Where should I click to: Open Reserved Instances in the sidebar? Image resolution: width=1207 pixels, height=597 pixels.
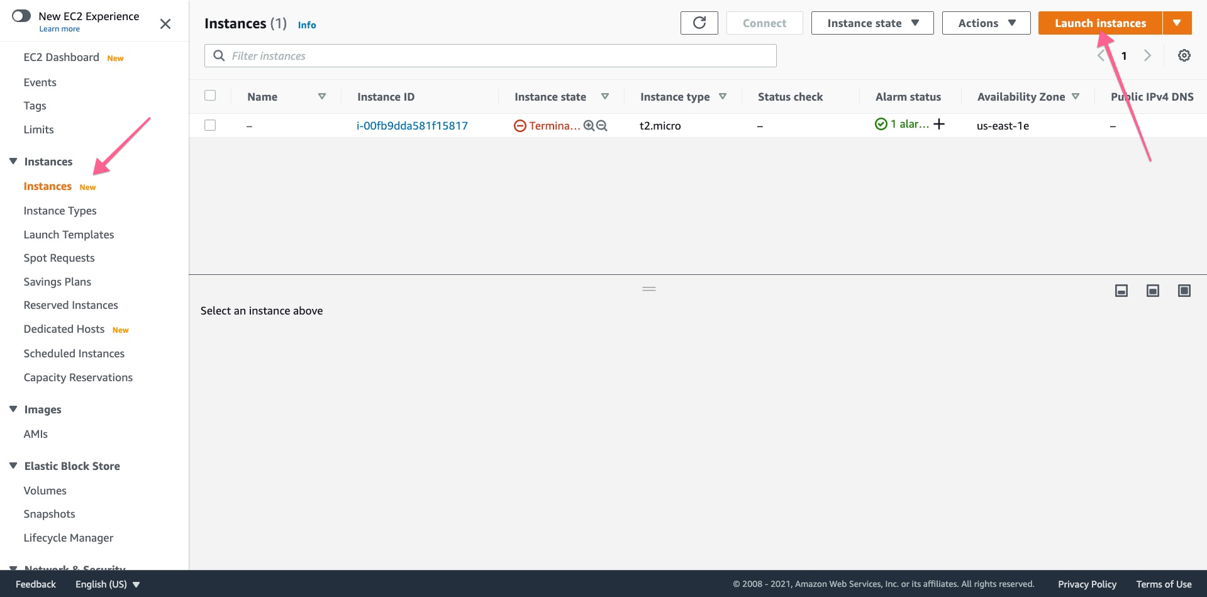pyautogui.click(x=70, y=305)
